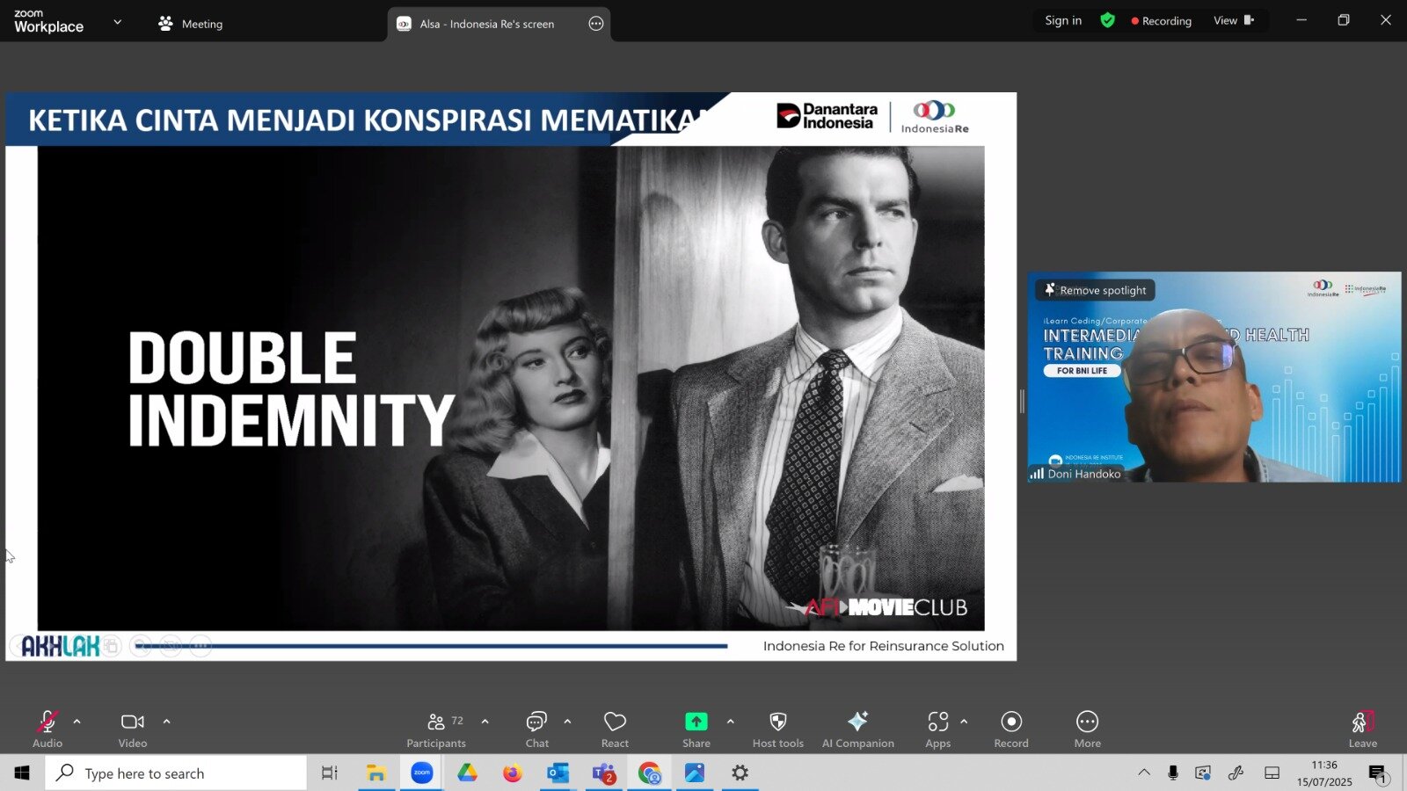
Task: Open screen share tab options ellipsis
Action: click(x=596, y=24)
